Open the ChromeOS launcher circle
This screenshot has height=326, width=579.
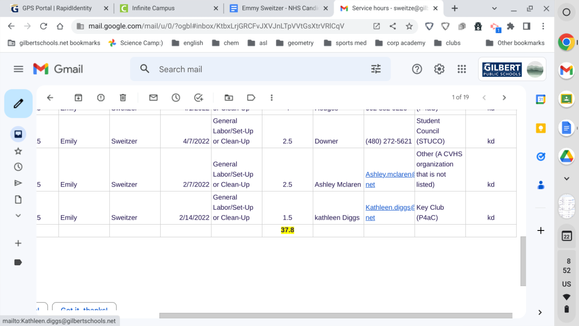click(566, 12)
